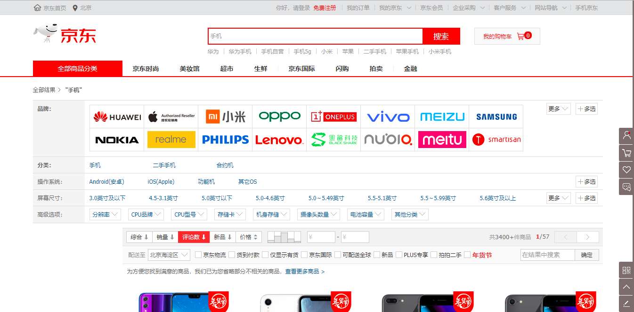The height and width of the screenshot is (312, 634).
Task: Select the nubia brand logo
Action: tap(388, 140)
